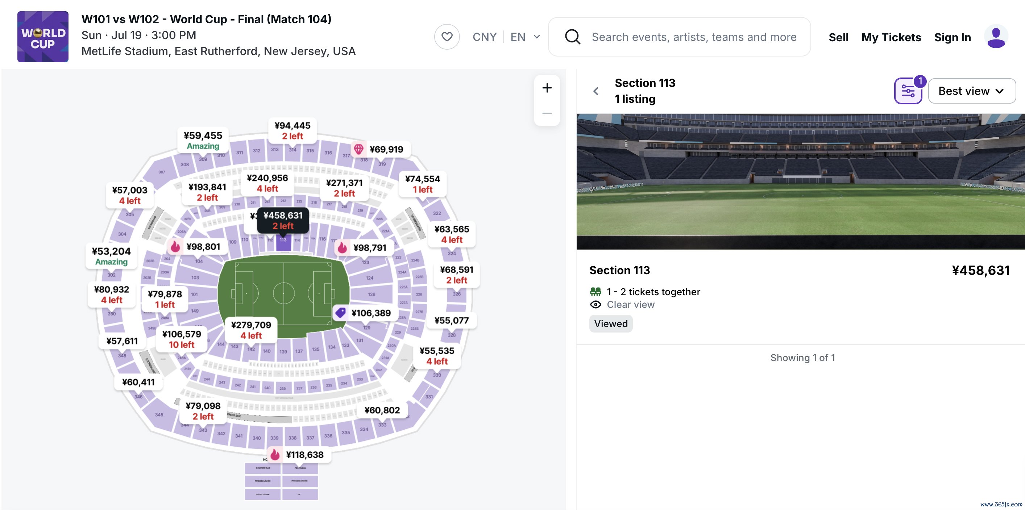1025x510 pixels.
Task: Click the Sign In link
Action: tap(952, 37)
